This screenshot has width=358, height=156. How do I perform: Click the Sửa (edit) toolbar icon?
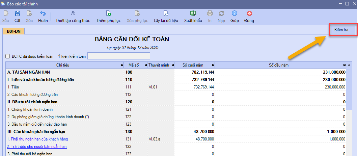pos(6,14)
